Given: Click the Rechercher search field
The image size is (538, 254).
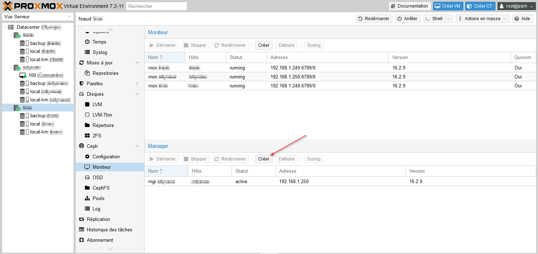Looking at the screenshot, I should click(x=156, y=6).
